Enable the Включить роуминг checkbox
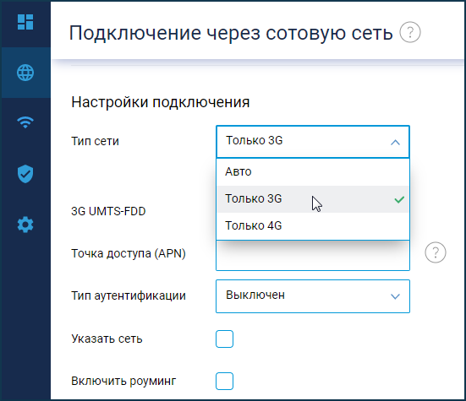Viewport: 466px width, 401px height. tap(224, 381)
